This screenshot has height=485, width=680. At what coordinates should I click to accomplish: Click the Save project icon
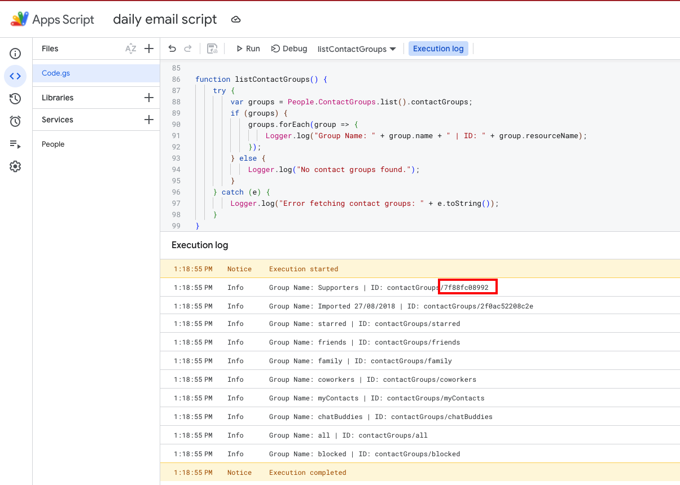coord(212,48)
